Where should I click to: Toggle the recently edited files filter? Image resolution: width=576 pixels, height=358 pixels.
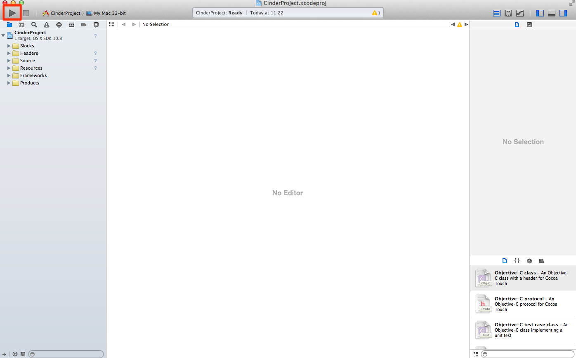click(15, 354)
